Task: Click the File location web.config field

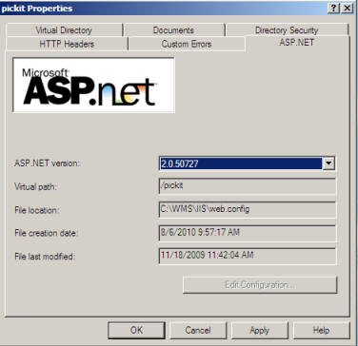Action: (x=247, y=209)
